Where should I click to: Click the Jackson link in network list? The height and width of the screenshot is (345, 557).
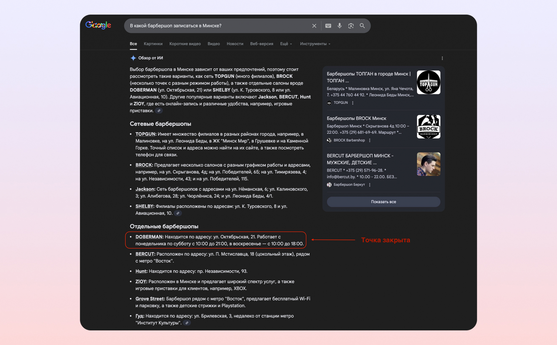(145, 189)
